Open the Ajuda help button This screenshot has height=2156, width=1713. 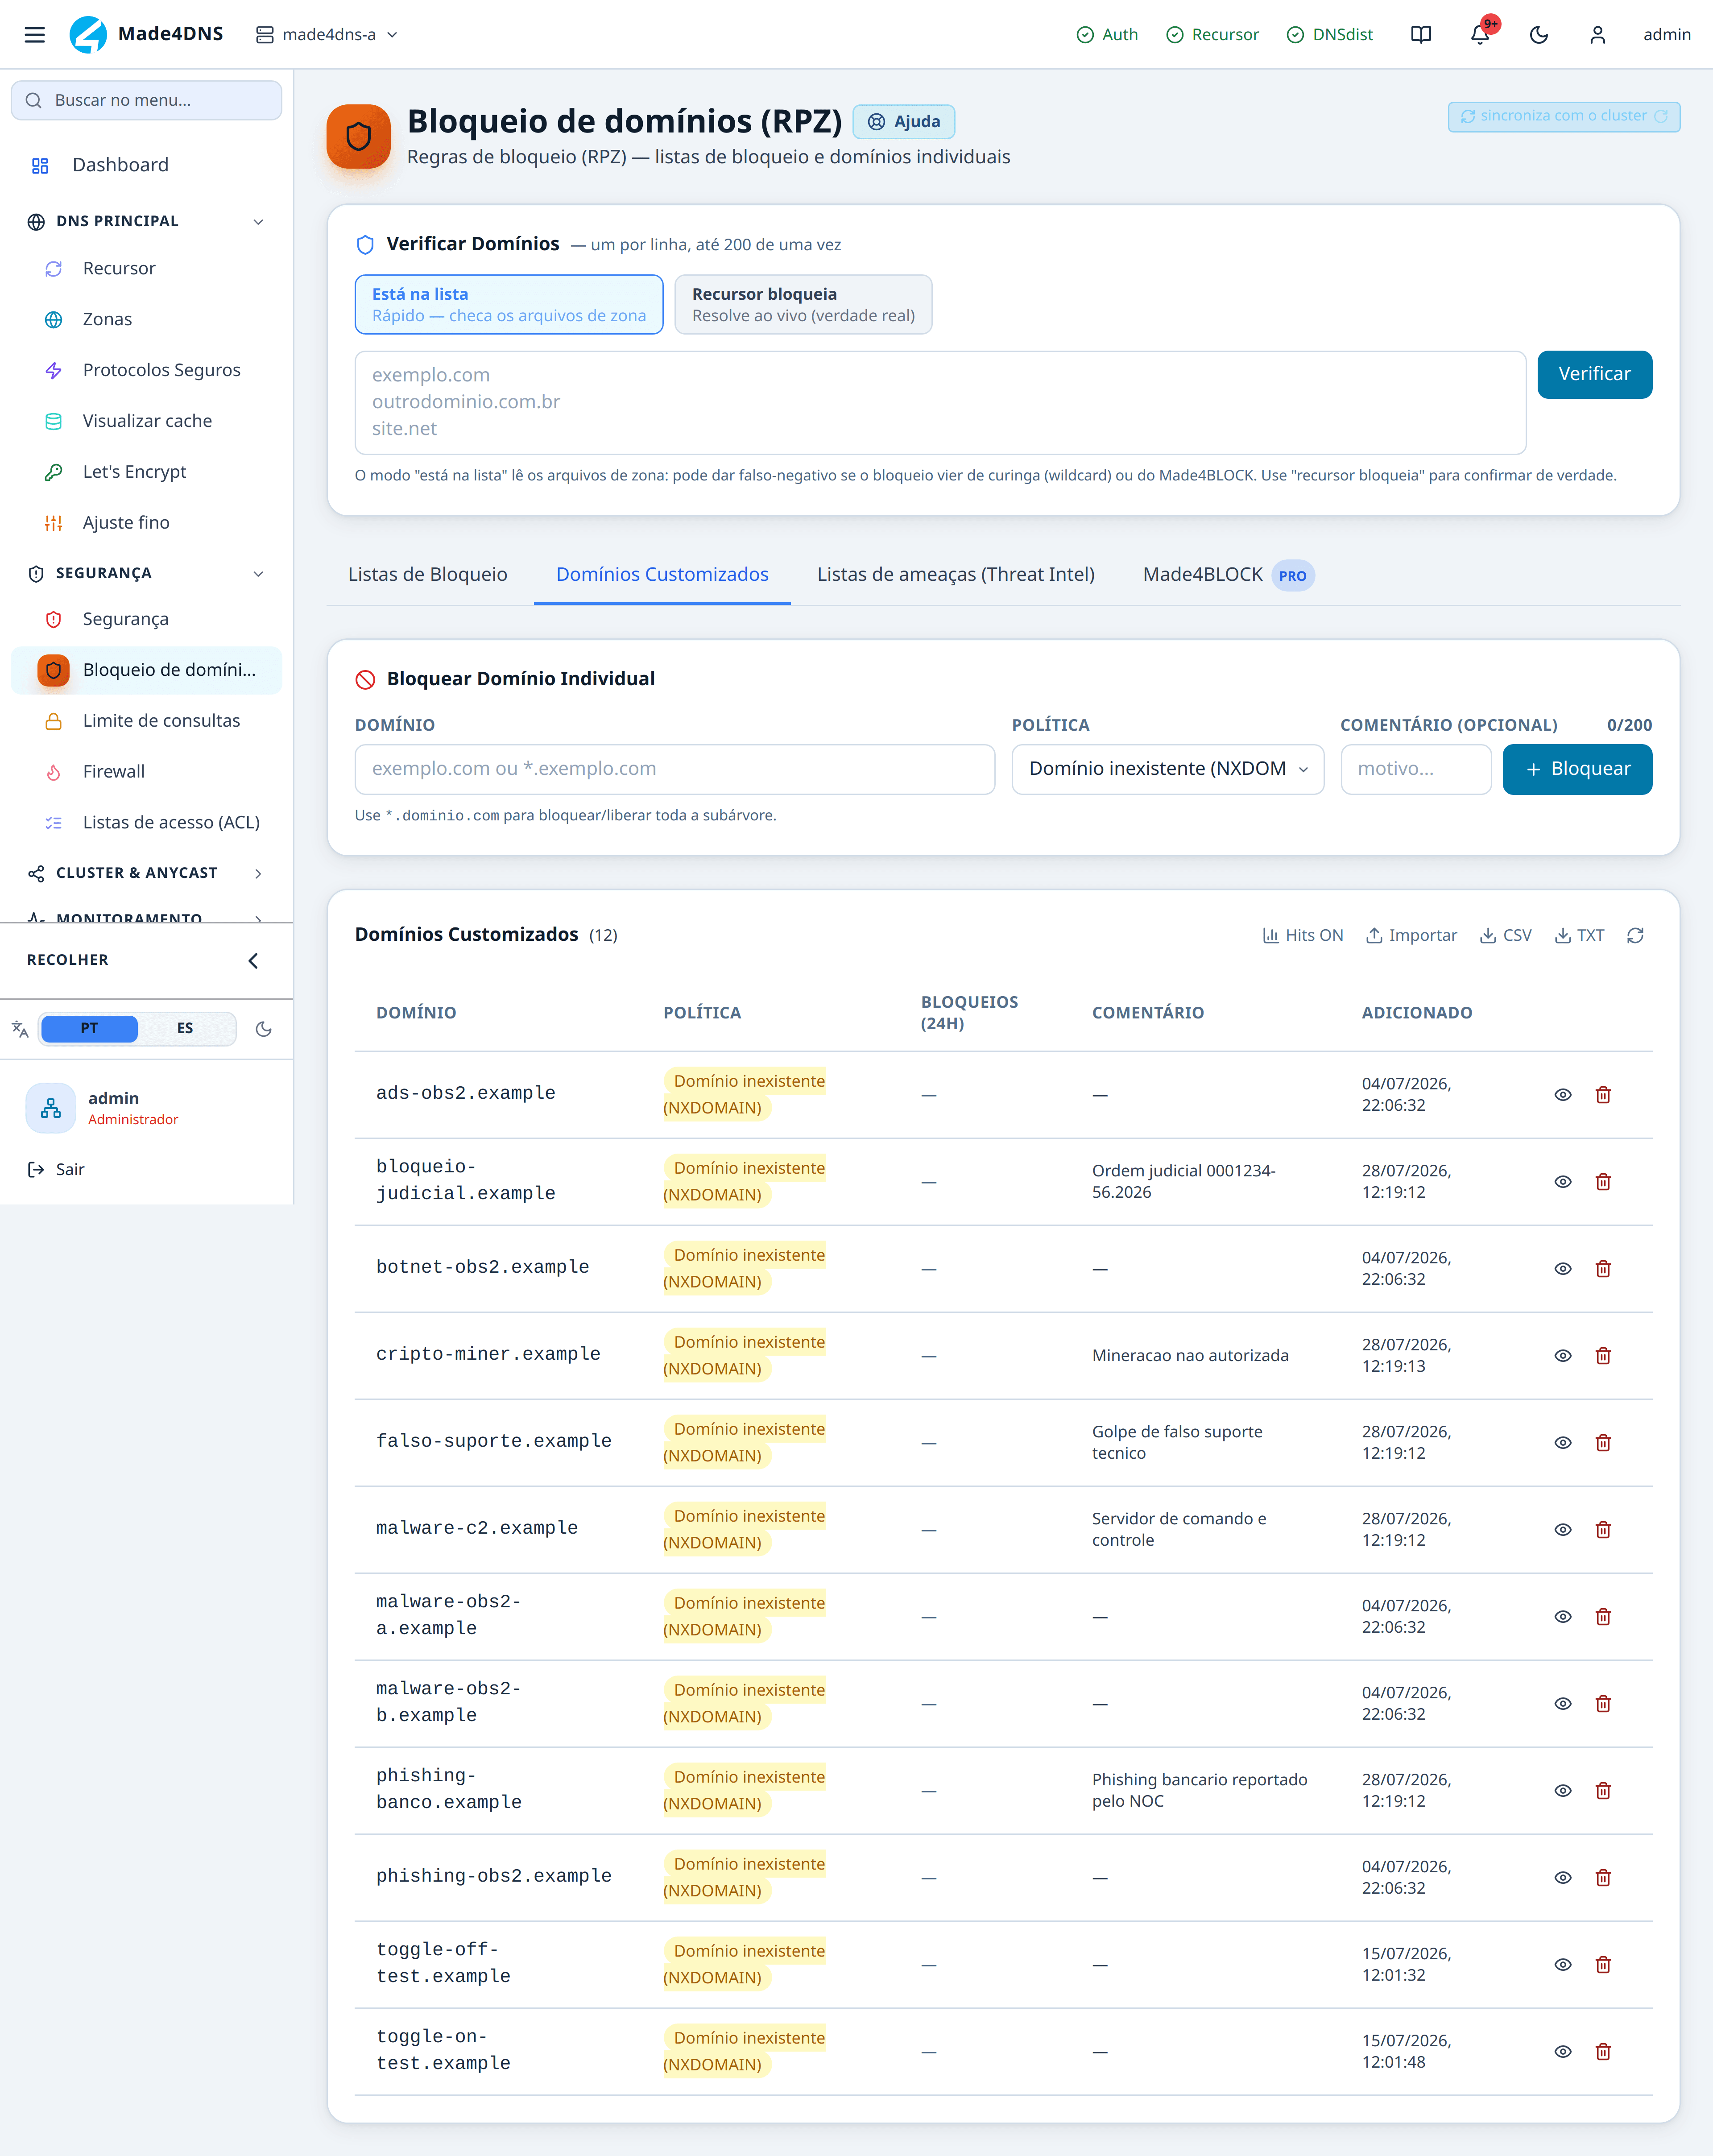904,122
